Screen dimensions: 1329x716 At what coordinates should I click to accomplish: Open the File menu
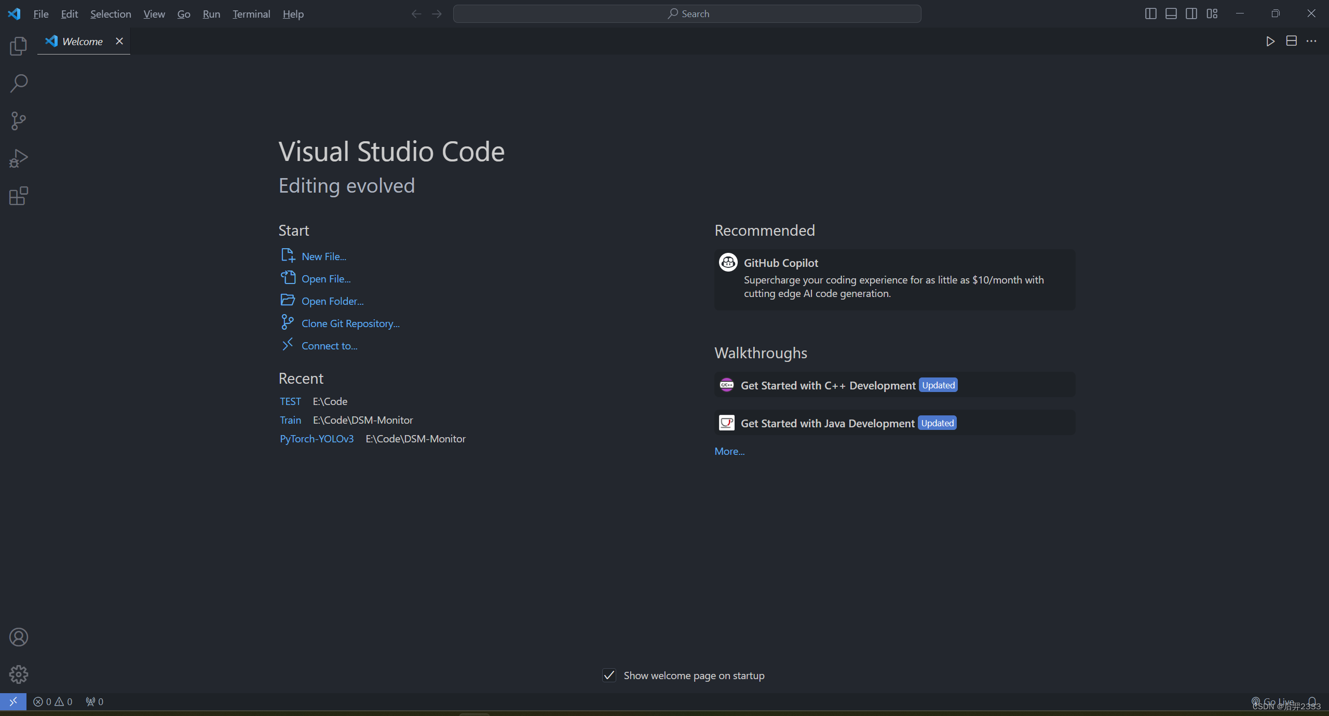coord(40,14)
